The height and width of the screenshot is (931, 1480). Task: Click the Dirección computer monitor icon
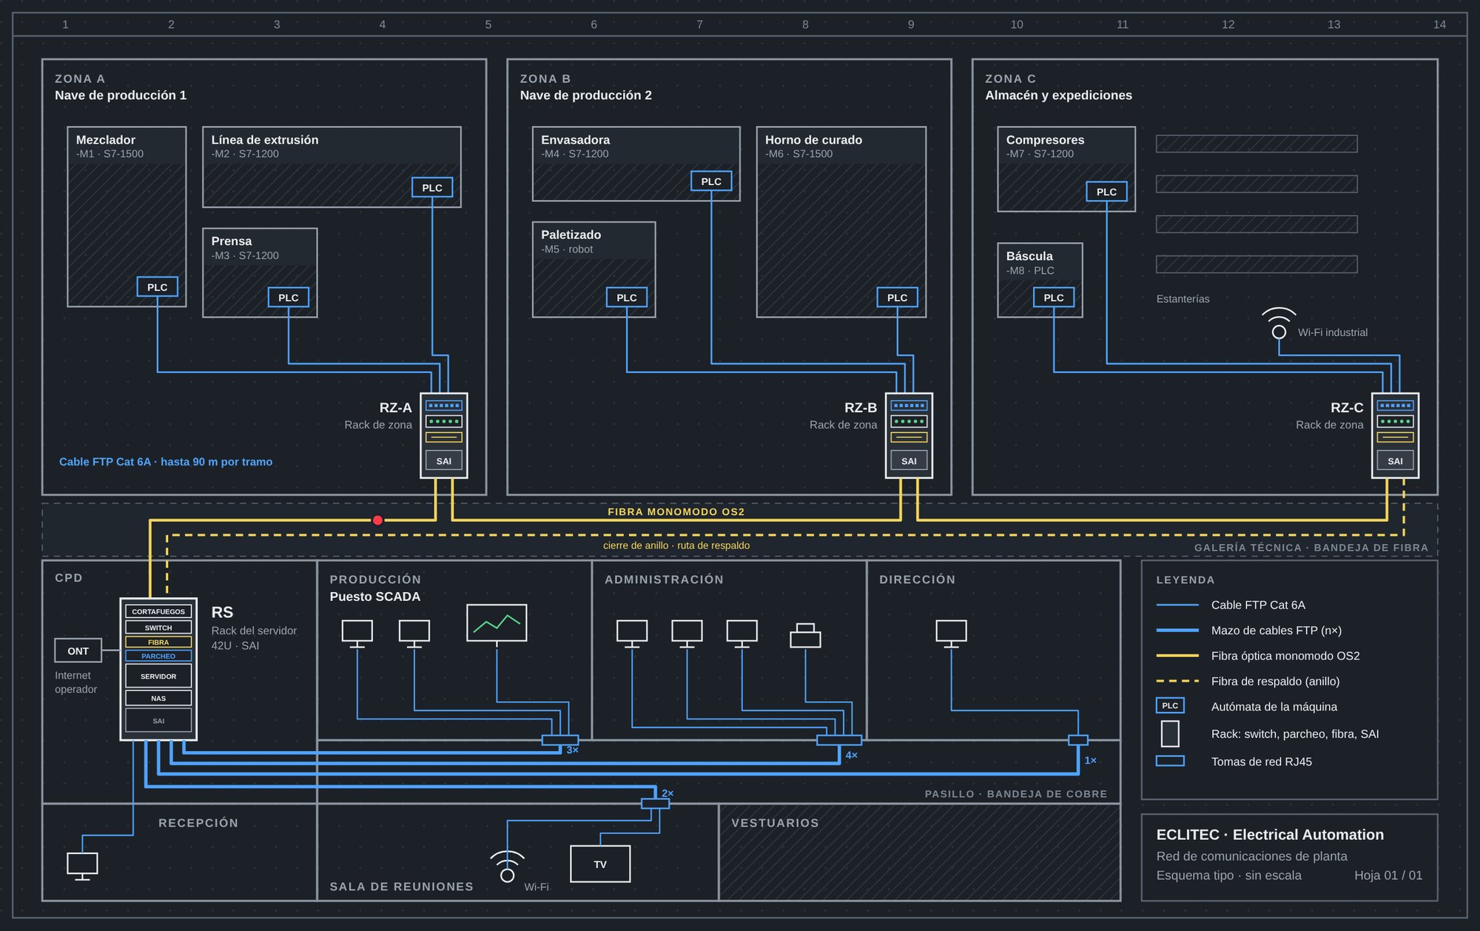point(951,633)
